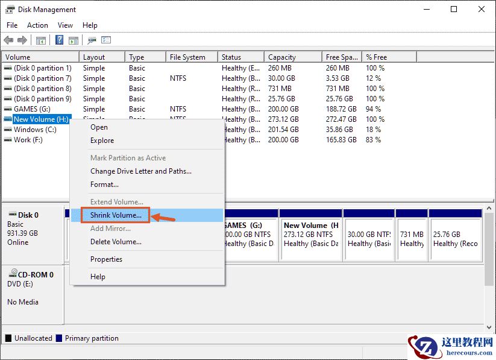Toggle the Action pane visibility icon

point(74,40)
